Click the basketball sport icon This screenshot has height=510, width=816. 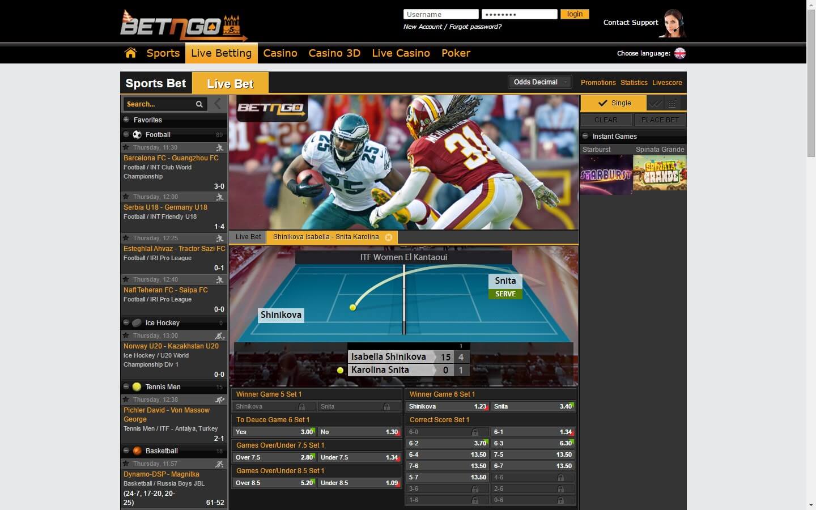(x=137, y=451)
